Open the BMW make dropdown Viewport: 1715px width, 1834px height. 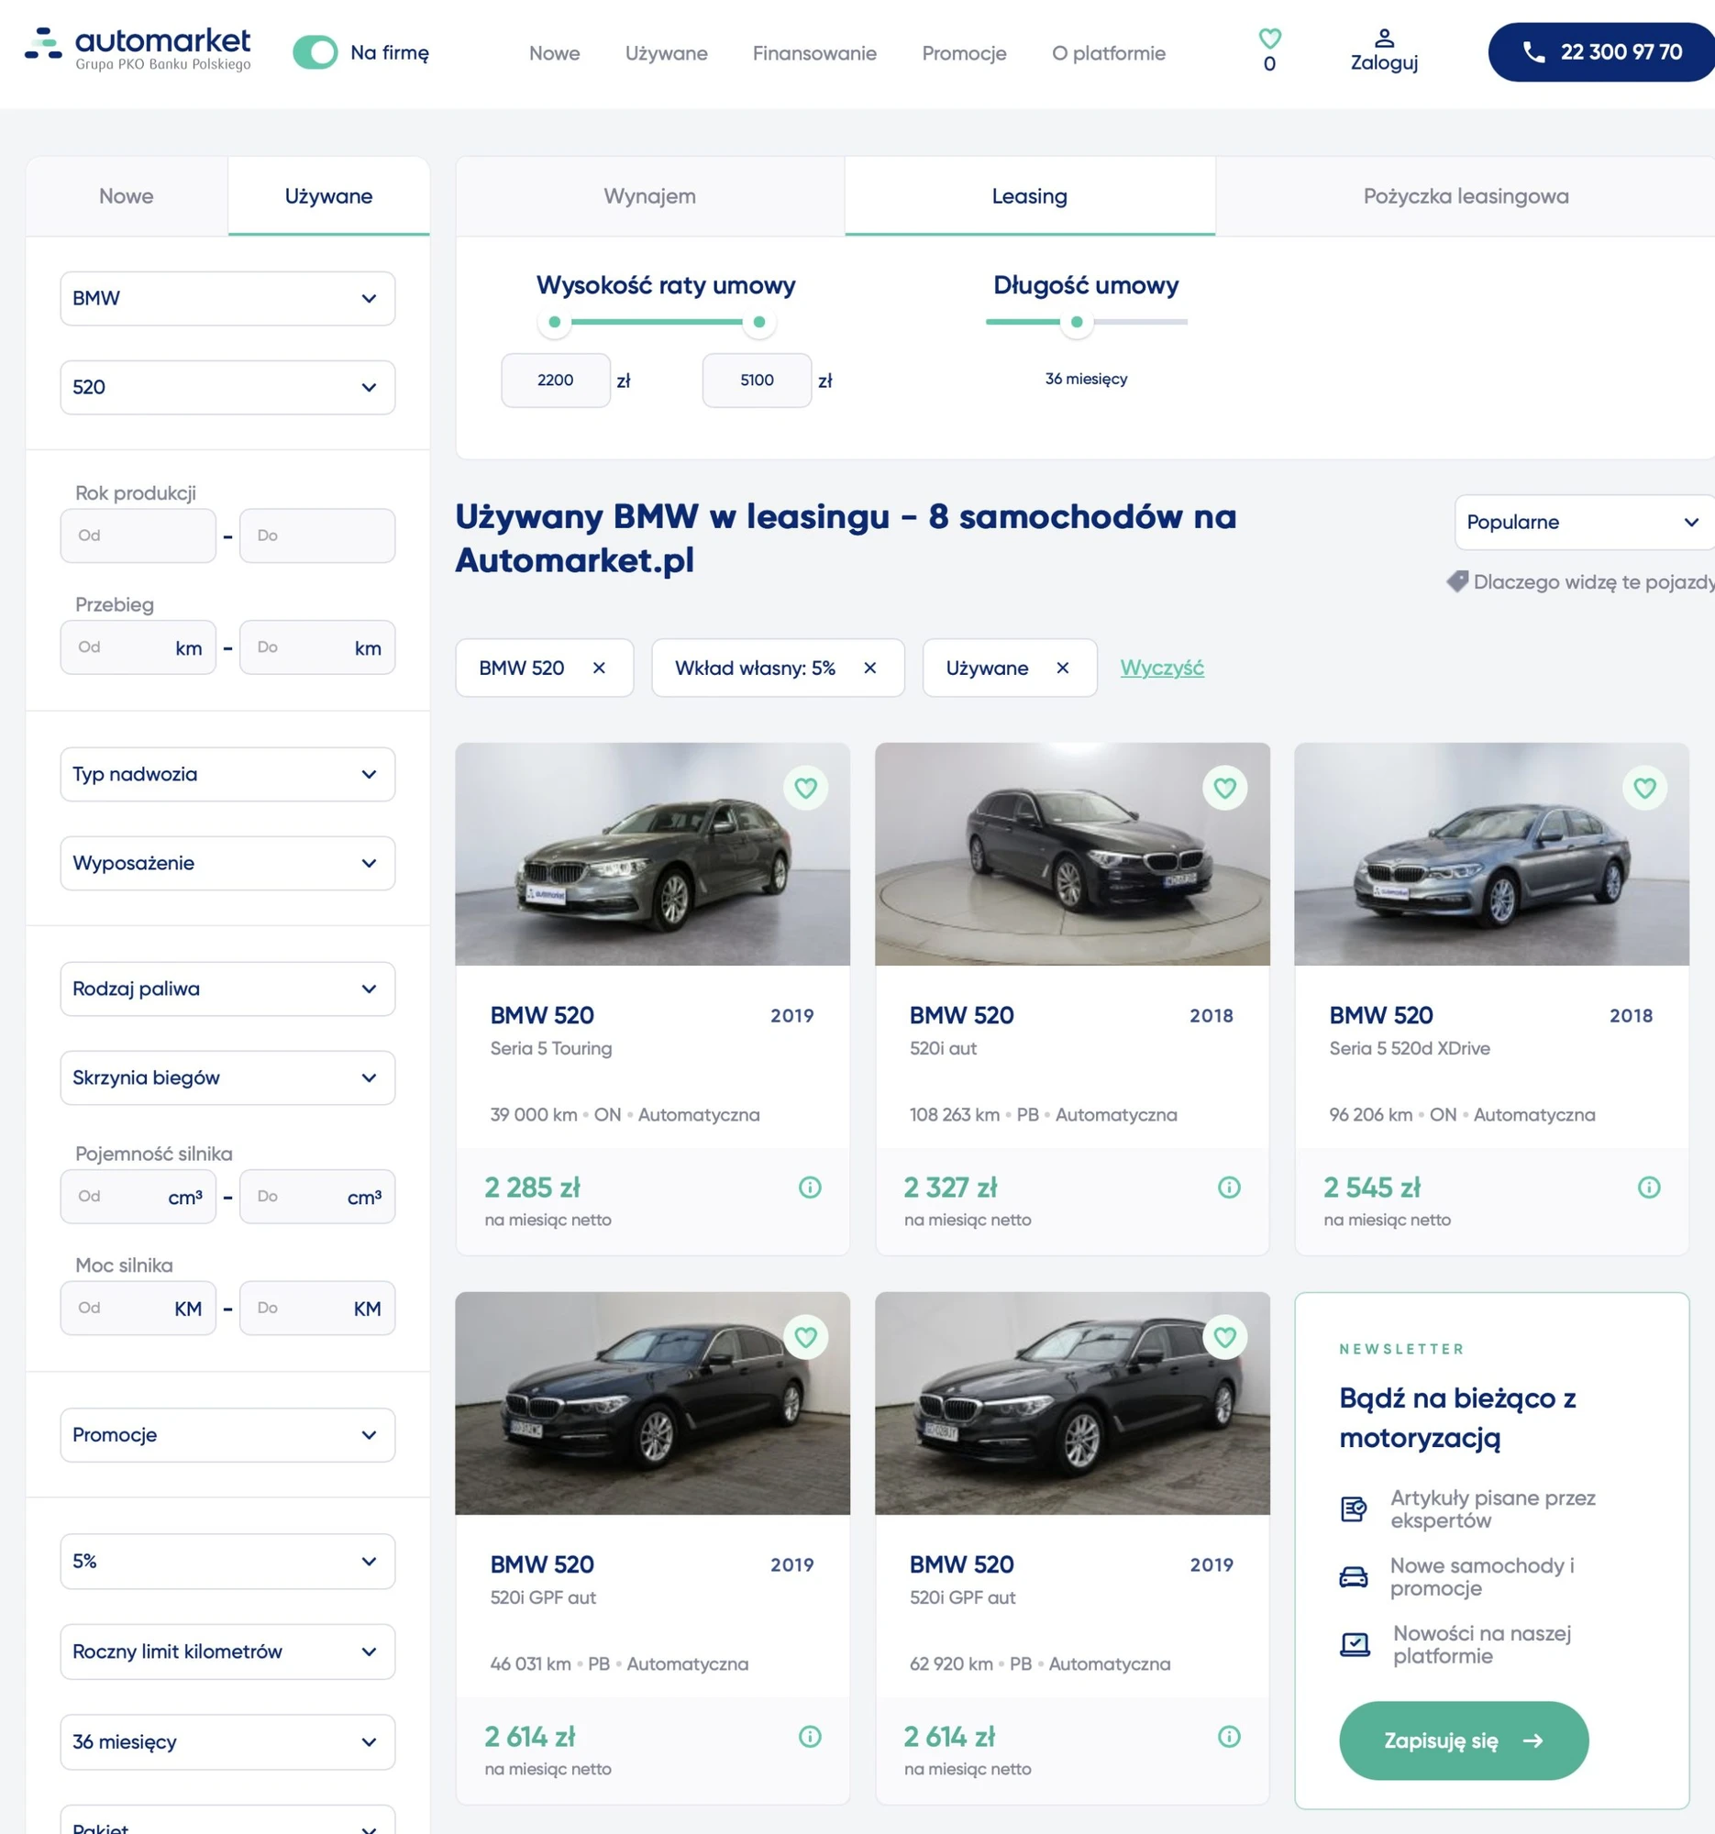click(227, 298)
